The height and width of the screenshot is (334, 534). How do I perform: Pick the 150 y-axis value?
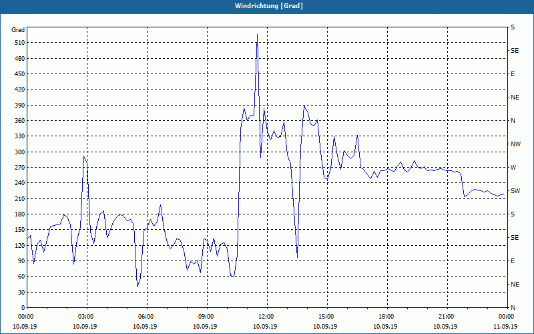click(x=20, y=230)
